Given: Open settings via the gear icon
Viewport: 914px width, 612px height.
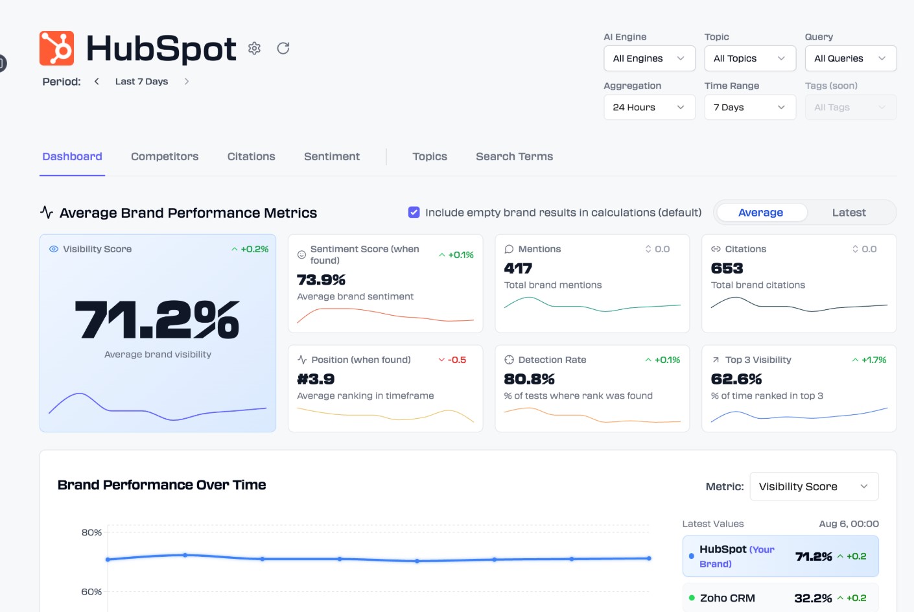Looking at the screenshot, I should (x=254, y=49).
